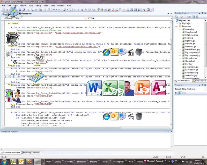Click the Windows Start button
Screen dimensions: 207x165
tap(4, 162)
